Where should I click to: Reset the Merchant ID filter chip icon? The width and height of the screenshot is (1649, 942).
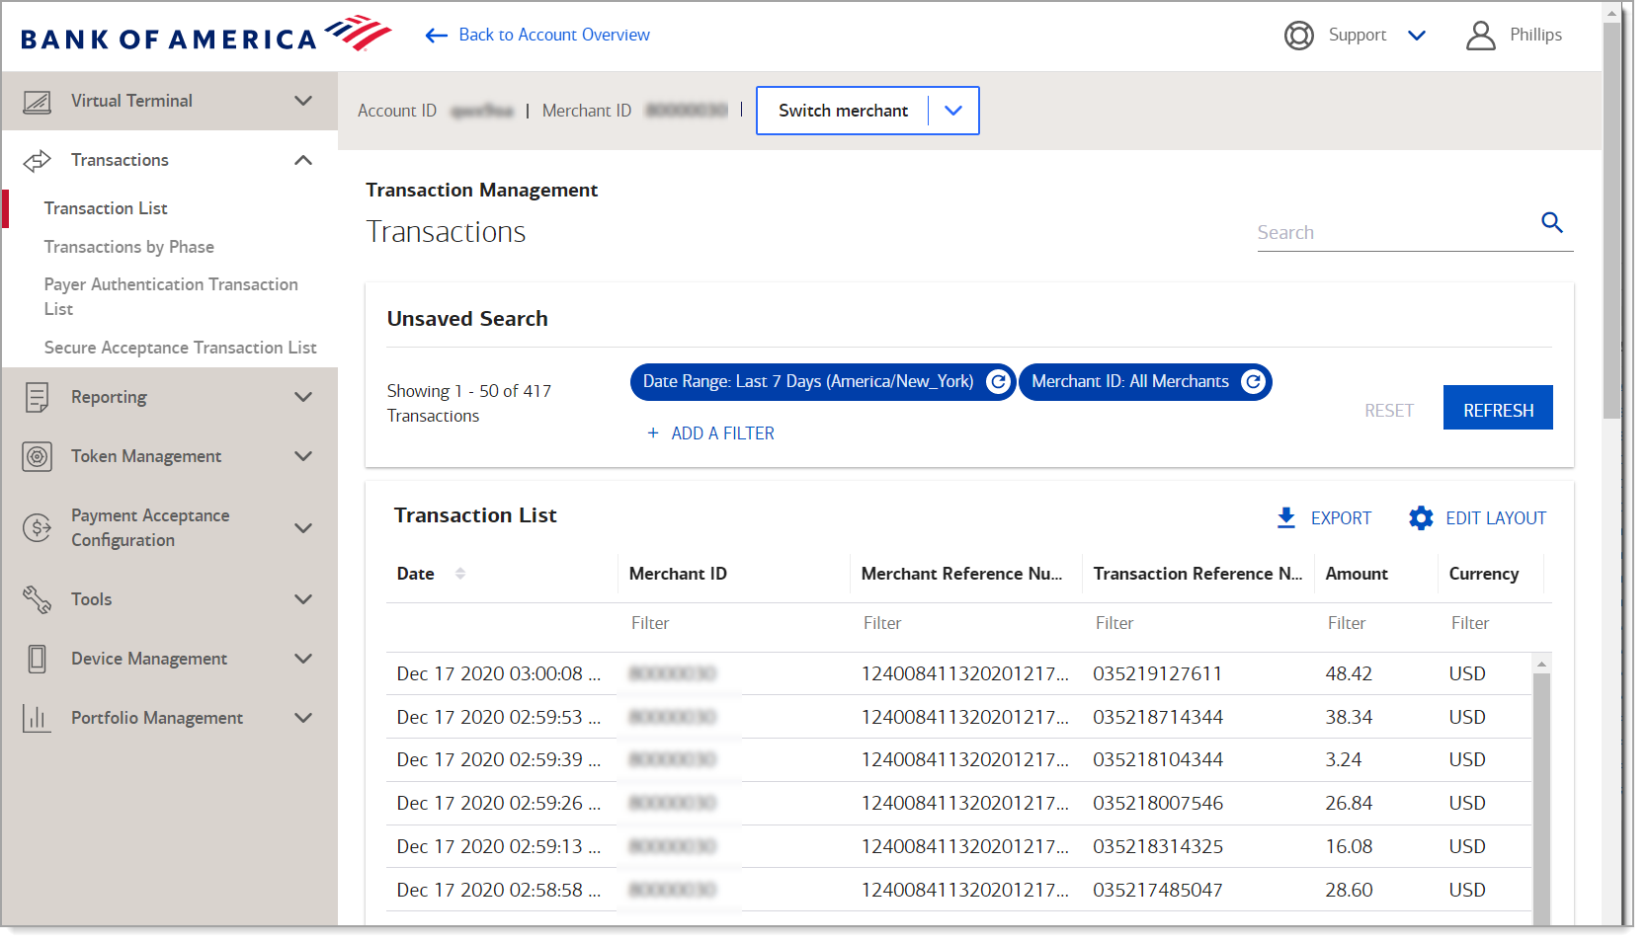[1253, 382]
